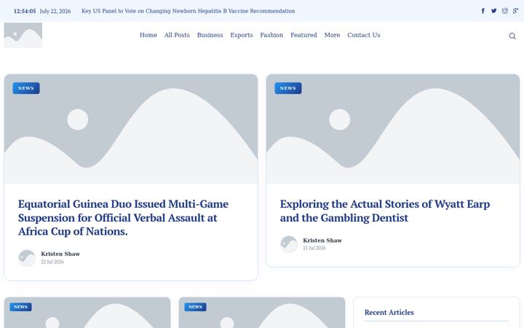The width and height of the screenshot is (524, 328).
Task: Open All Posts in navigation
Action: [177, 35]
